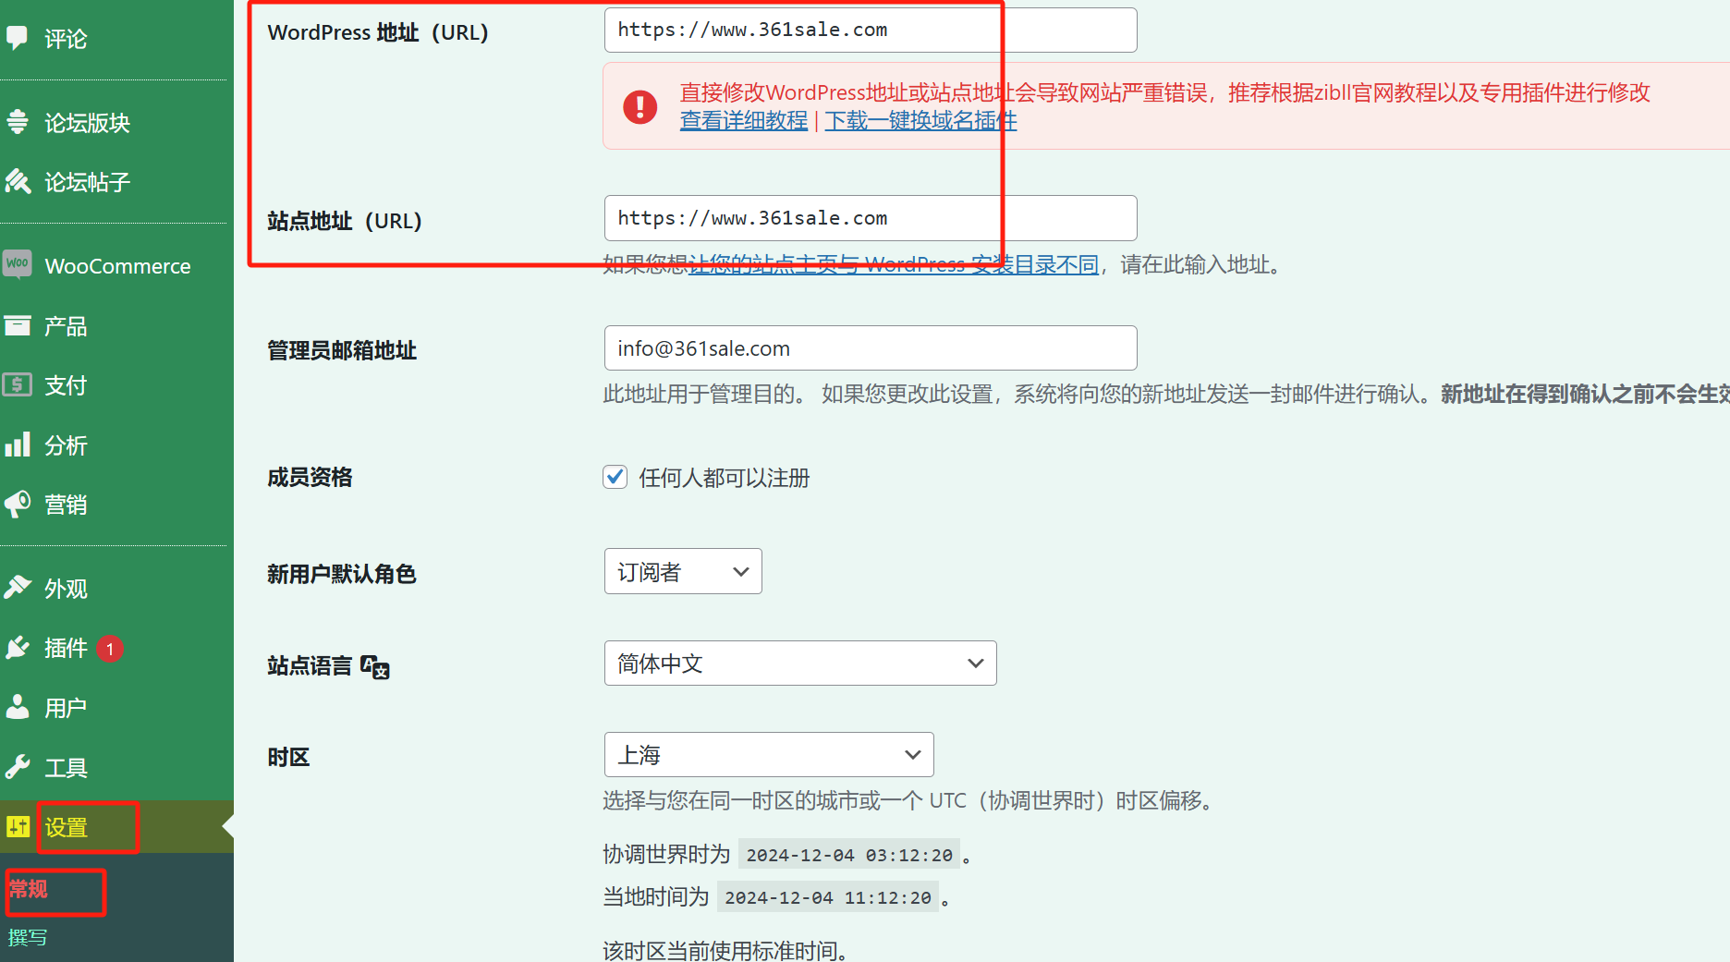Click the WooCommerce sidebar icon
The image size is (1730, 962).
(x=18, y=265)
